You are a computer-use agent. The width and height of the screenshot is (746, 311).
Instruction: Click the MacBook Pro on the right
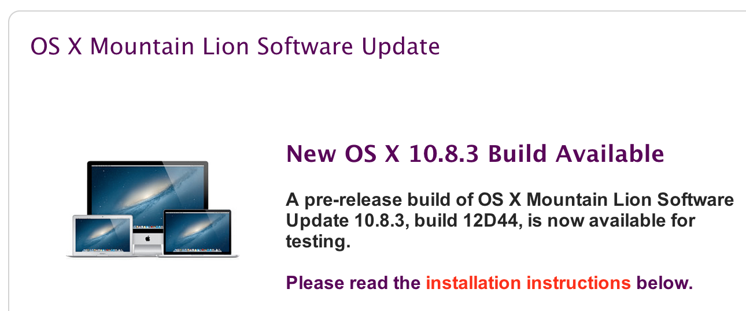tap(198, 233)
